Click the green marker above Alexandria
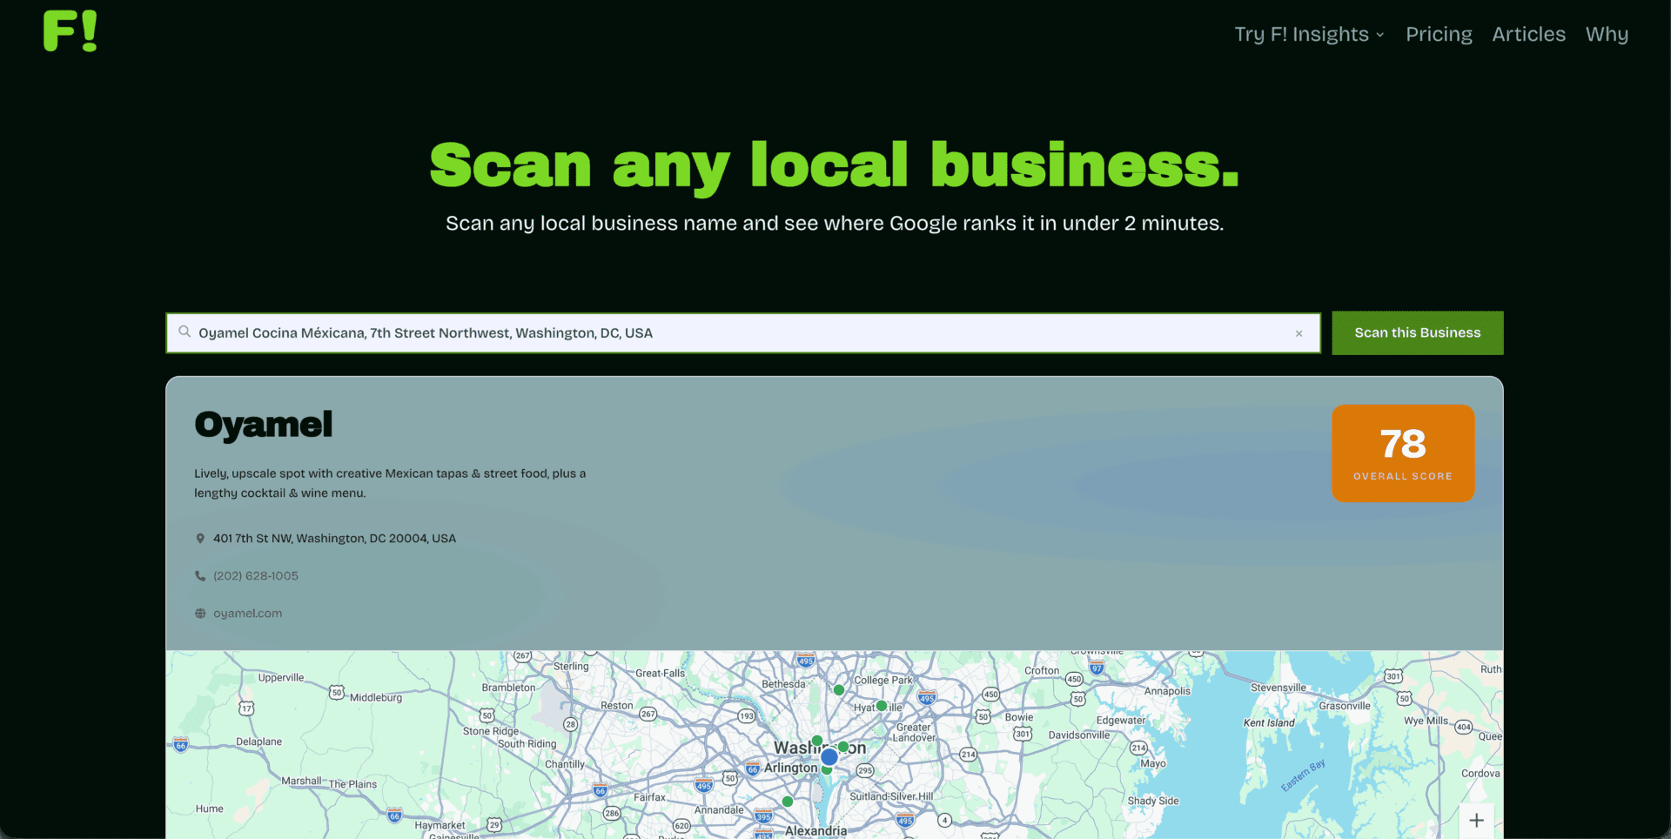Screen dimensions: 1671x839 pos(788,802)
